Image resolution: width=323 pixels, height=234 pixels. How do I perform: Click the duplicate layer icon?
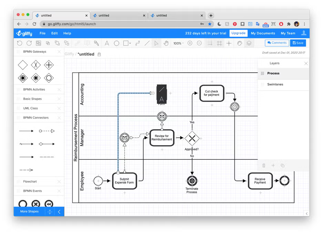click(283, 165)
